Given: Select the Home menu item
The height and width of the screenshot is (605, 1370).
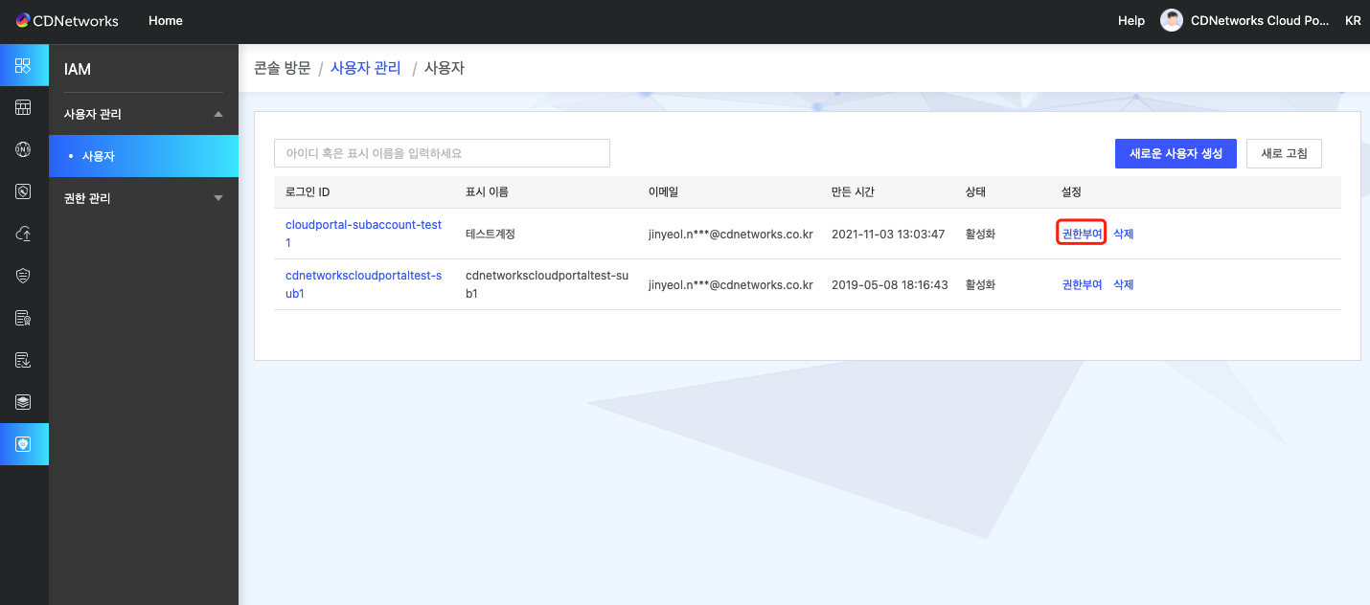Looking at the screenshot, I should (165, 20).
